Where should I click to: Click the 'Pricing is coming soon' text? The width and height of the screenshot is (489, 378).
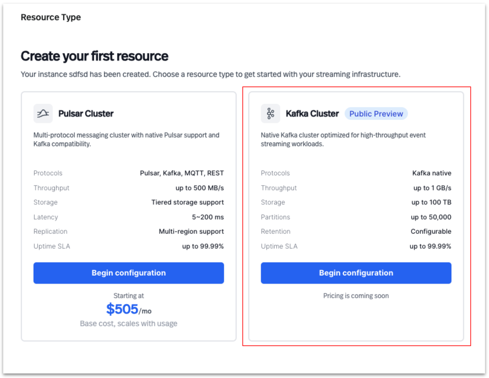pyautogui.click(x=356, y=296)
